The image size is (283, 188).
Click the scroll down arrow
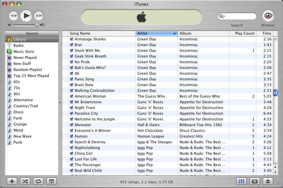click(x=276, y=172)
